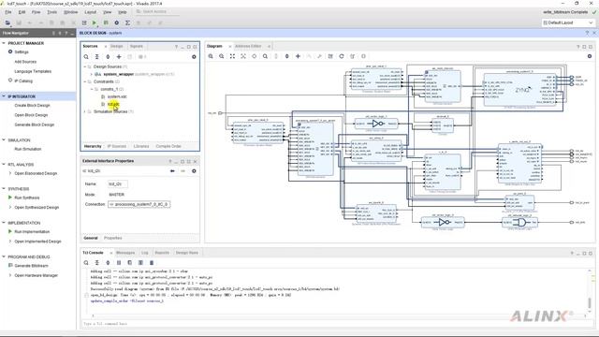This screenshot has width=599, height=337.
Task: Click the Sigma report icon in main toolbar
Action: (127, 22)
